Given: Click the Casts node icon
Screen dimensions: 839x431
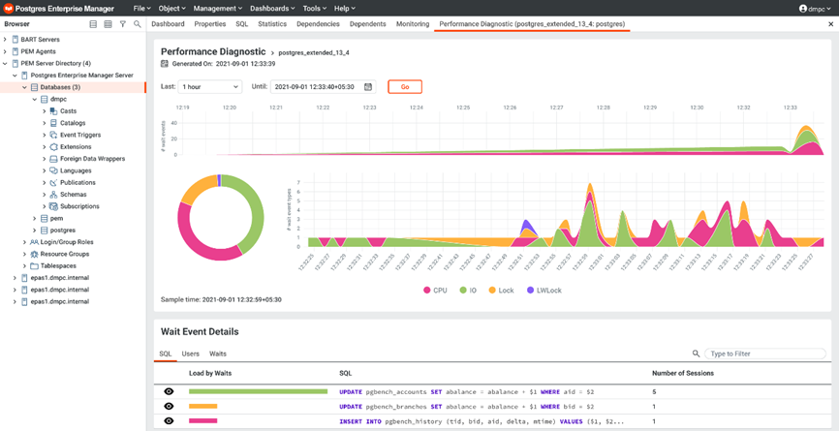Looking at the screenshot, I should pos(53,111).
